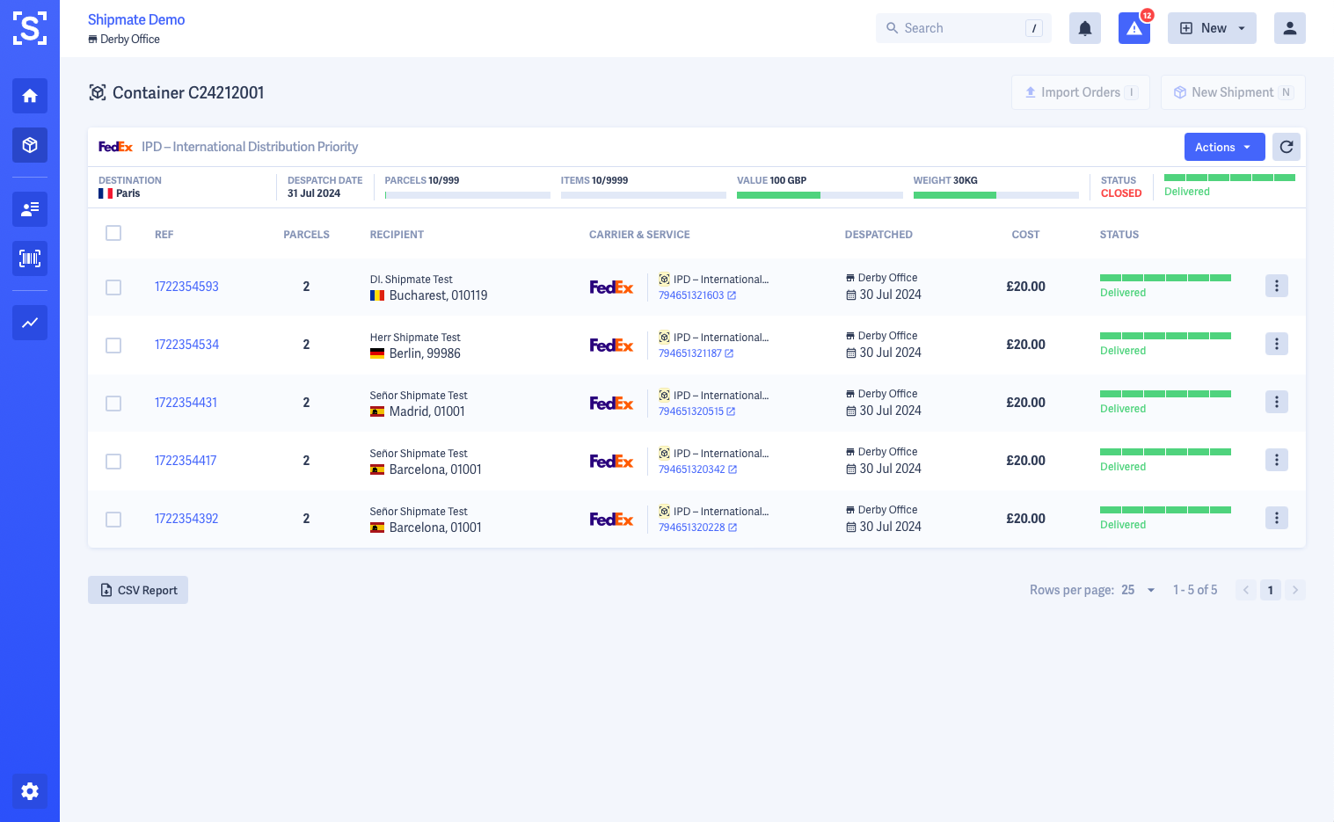Click the Shipmate logo icon

pyautogui.click(x=30, y=28)
